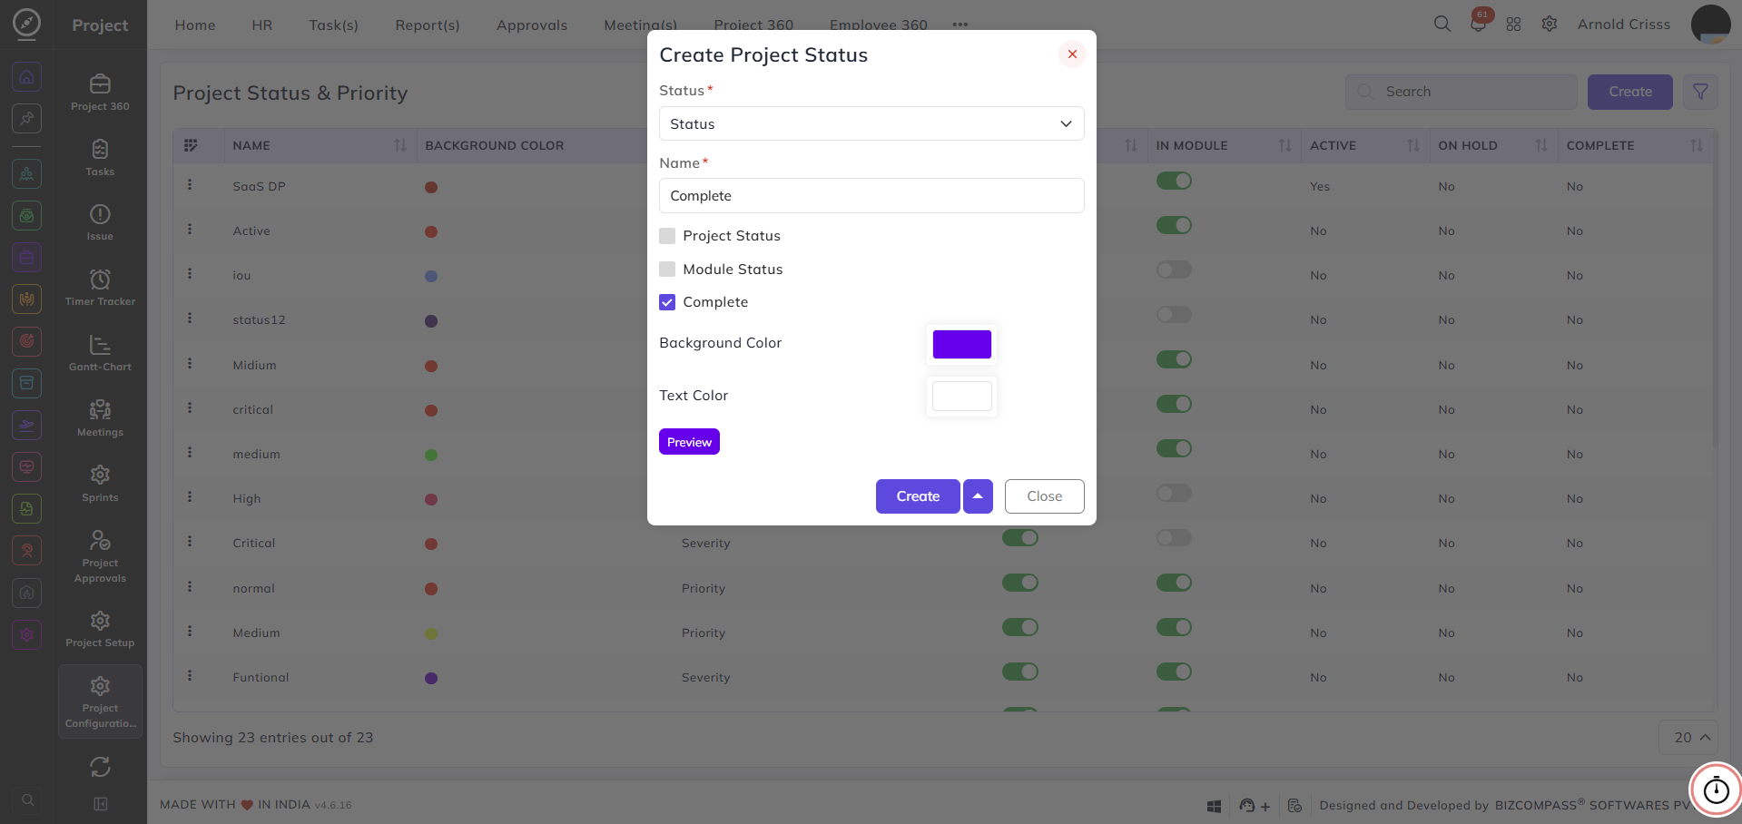Image resolution: width=1742 pixels, height=824 pixels.
Task: Open settings gear in top bar
Action: pyautogui.click(x=1550, y=25)
